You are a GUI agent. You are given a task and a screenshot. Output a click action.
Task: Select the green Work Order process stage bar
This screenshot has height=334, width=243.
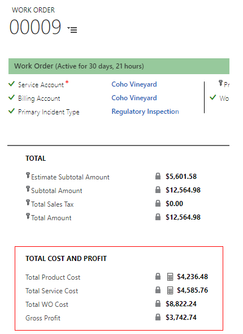119,66
